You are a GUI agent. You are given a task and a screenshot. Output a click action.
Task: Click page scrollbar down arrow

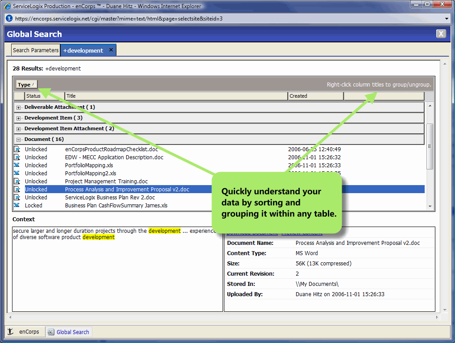(445, 310)
